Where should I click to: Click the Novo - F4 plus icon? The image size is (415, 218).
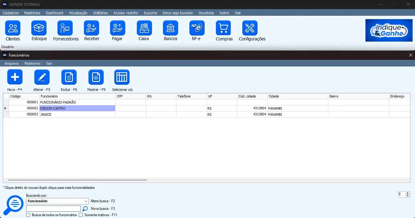click(x=15, y=77)
